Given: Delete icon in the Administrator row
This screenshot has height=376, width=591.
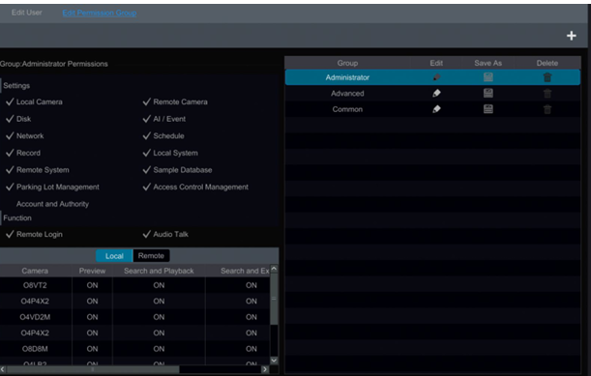Looking at the screenshot, I should [x=547, y=77].
